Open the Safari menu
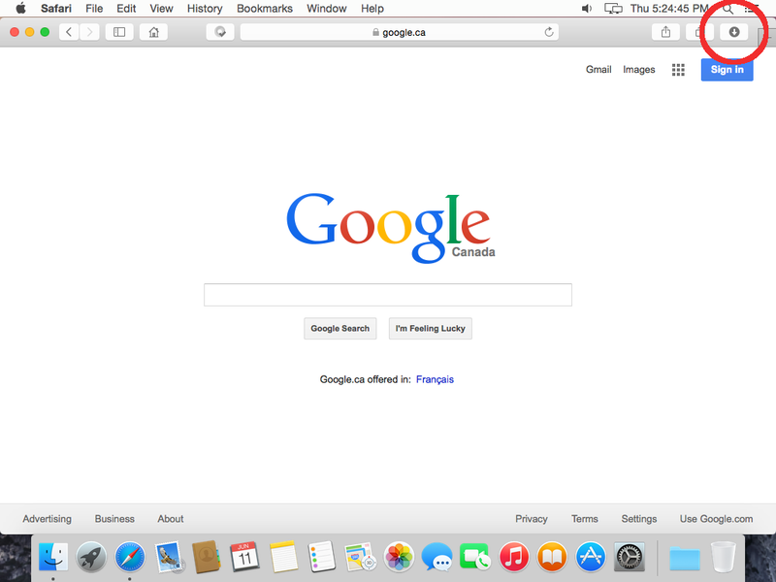This screenshot has width=776, height=582. coord(56,9)
